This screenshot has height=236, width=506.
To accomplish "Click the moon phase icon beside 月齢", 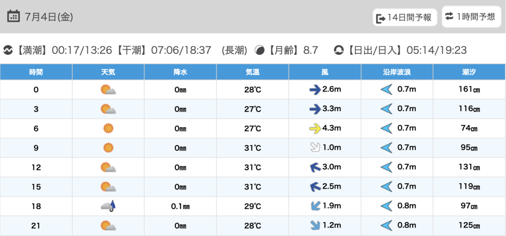I will point(259,50).
